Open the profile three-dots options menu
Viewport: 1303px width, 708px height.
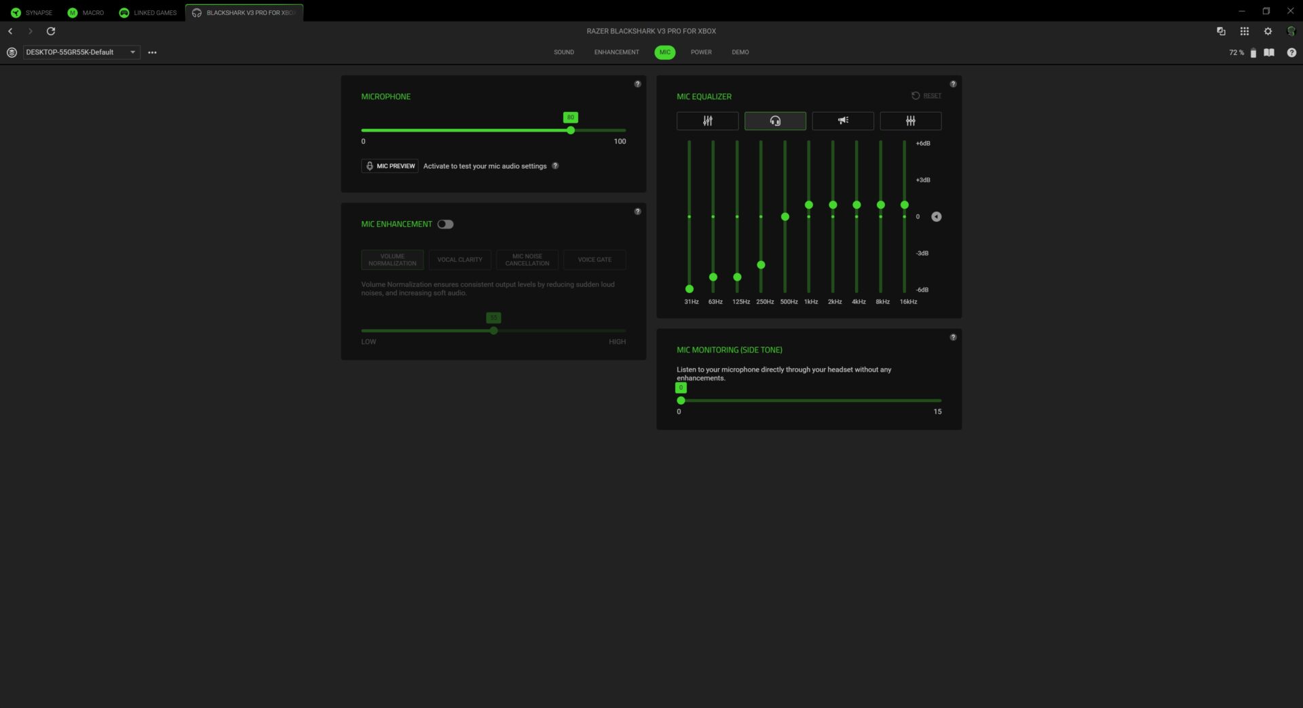152,52
